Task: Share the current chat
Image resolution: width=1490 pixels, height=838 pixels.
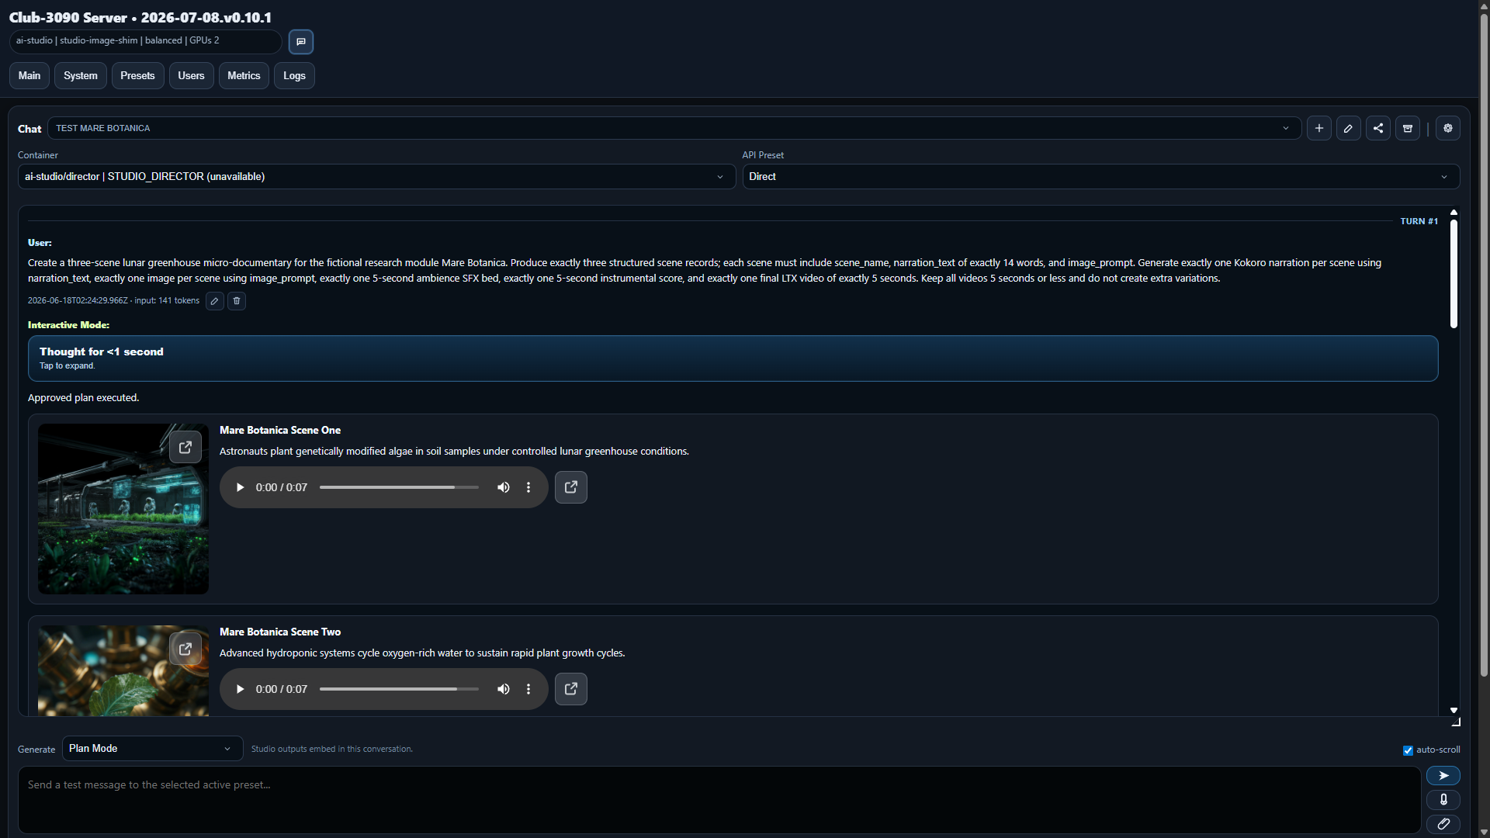Action: (x=1377, y=128)
